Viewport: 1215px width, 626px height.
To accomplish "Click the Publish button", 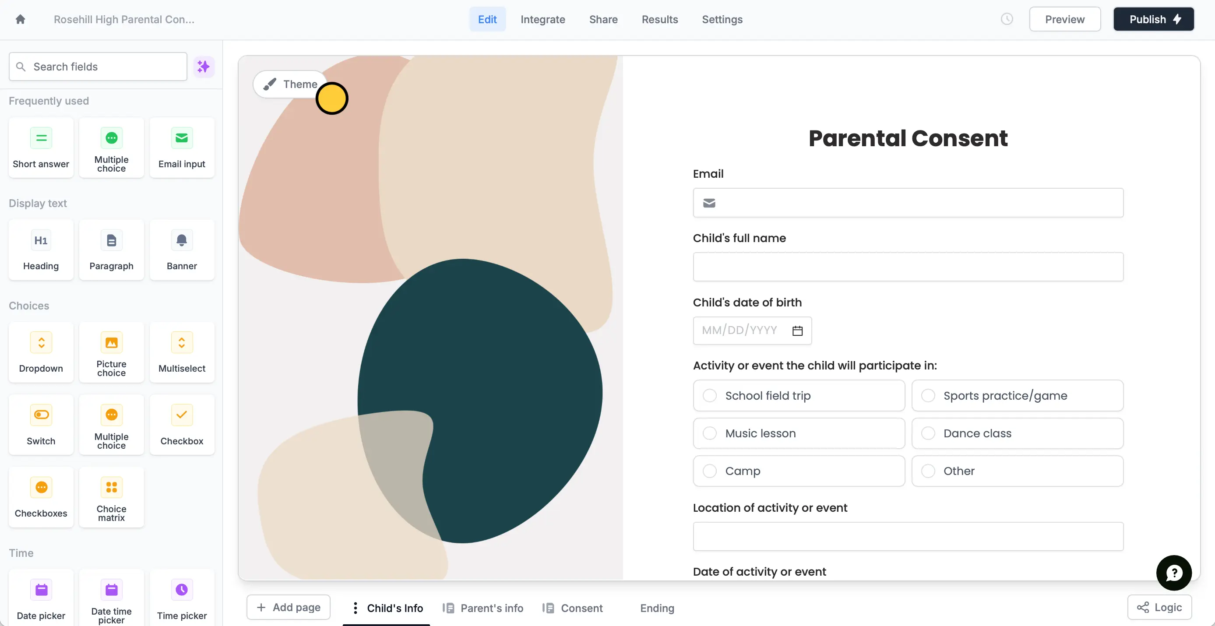I will point(1153,19).
